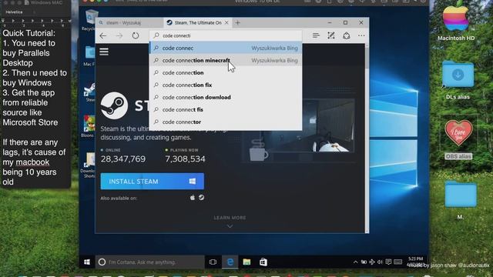Click the INSTALL STEAM button
Viewport: 493px width, 277px height.
[153, 182]
